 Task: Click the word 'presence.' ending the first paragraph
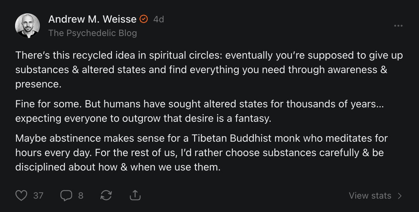(x=38, y=84)
